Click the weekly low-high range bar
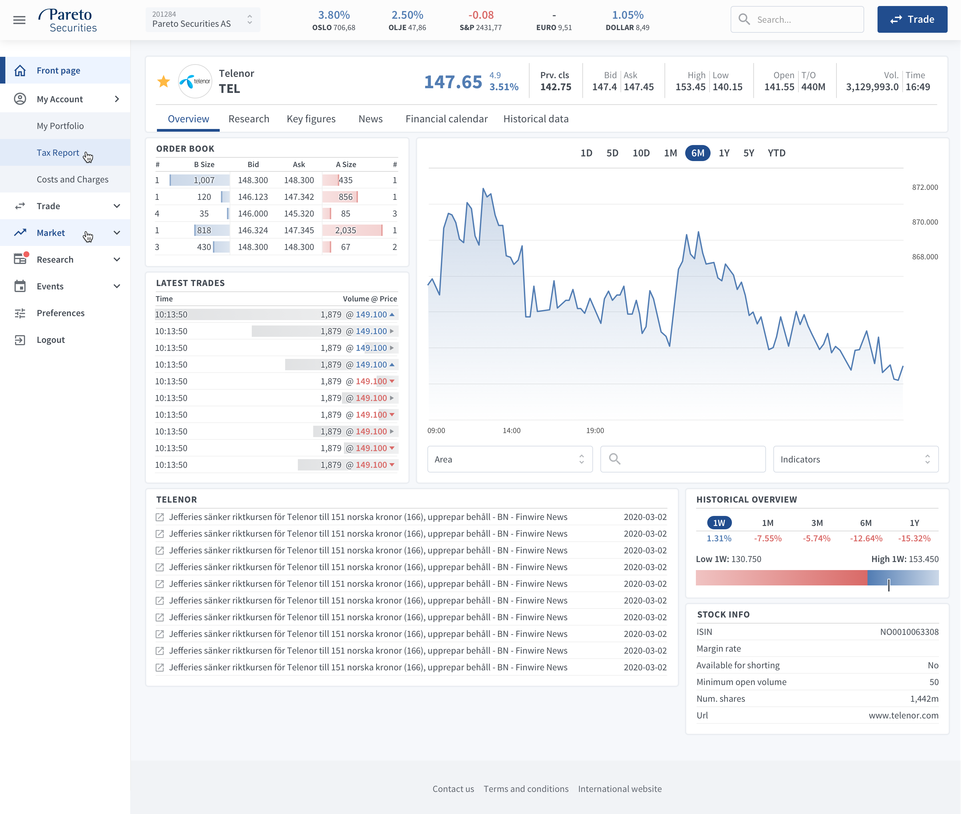This screenshot has width=961, height=814. click(817, 578)
